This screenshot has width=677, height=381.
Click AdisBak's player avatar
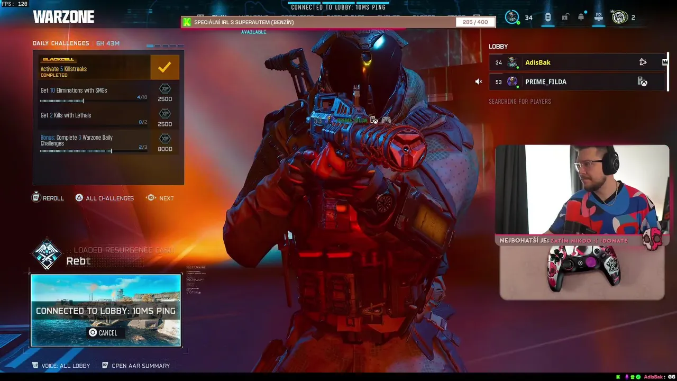(x=512, y=62)
